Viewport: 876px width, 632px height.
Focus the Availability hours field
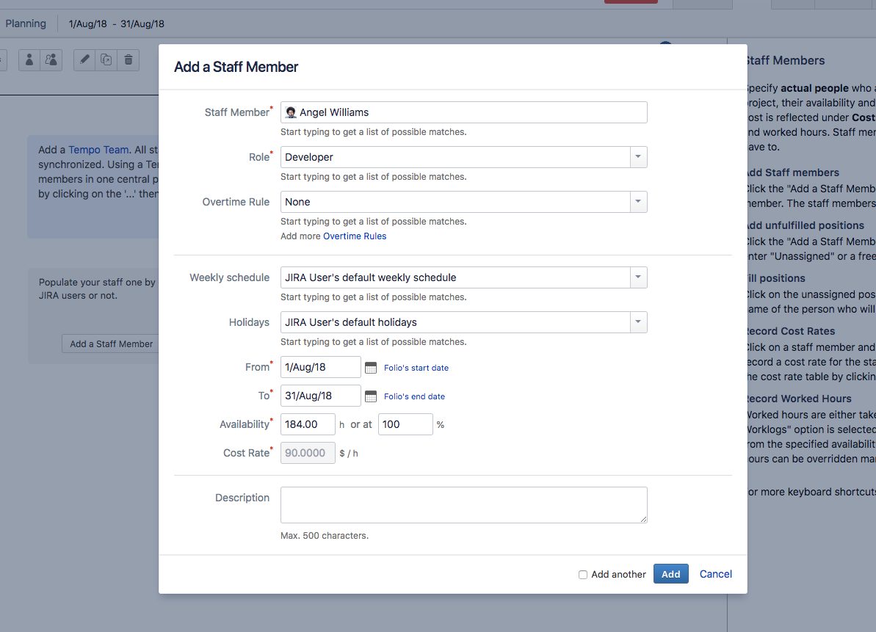(x=308, y=424)
